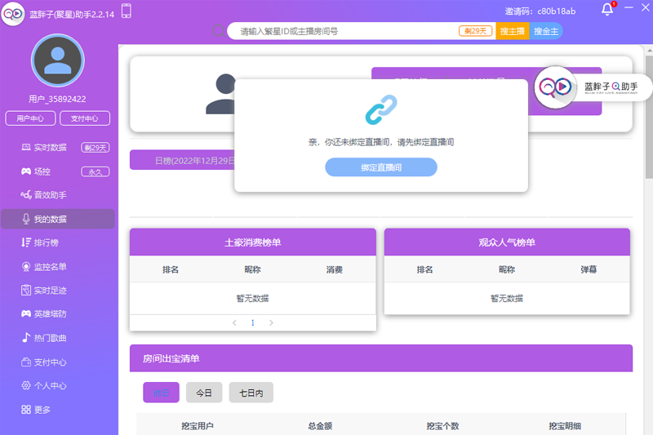Click the 绑定直播间 button
The image size is (653, 435).
(380, 167)
